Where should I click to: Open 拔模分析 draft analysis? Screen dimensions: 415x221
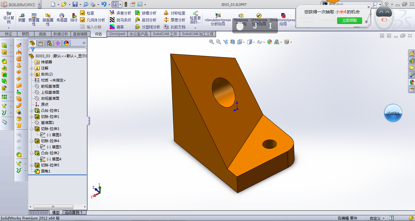coord(145,13)
